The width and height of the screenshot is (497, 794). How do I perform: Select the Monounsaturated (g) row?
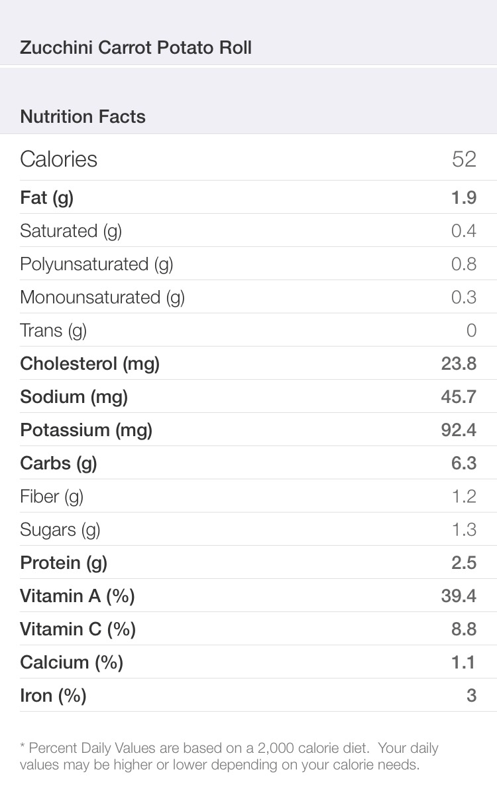(248, 297)
